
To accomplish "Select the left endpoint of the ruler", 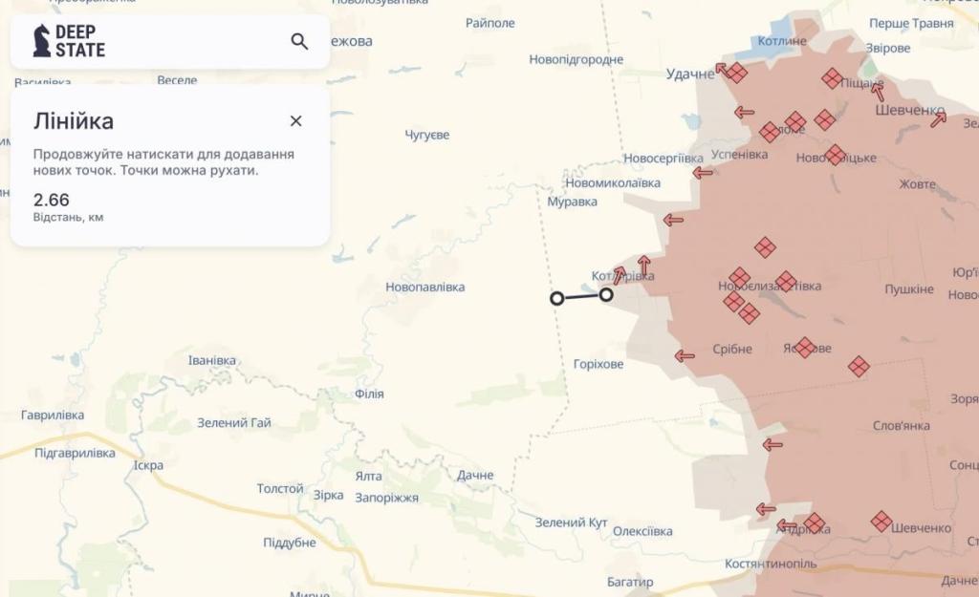I will click(x=557, y=299).
